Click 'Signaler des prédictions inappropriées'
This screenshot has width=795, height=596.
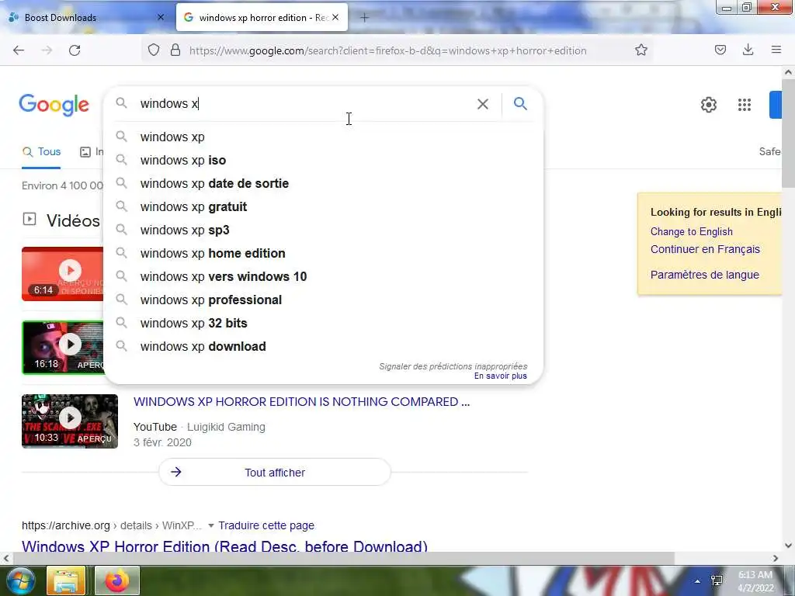tap(453, 366)
